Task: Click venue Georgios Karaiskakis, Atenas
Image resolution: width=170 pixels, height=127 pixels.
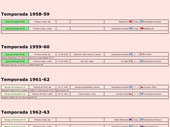Action: pos(87,87)
